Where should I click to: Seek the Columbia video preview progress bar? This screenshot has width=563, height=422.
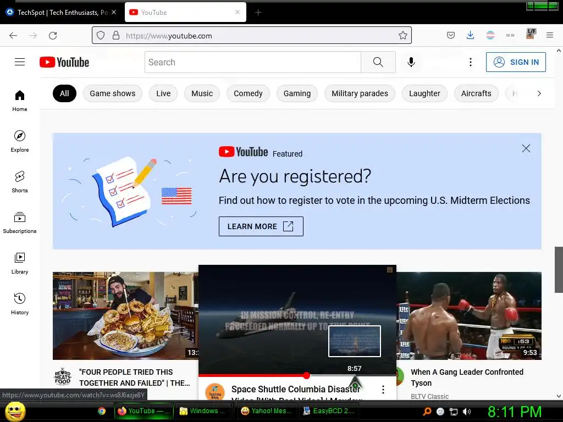tap(297, 375)
